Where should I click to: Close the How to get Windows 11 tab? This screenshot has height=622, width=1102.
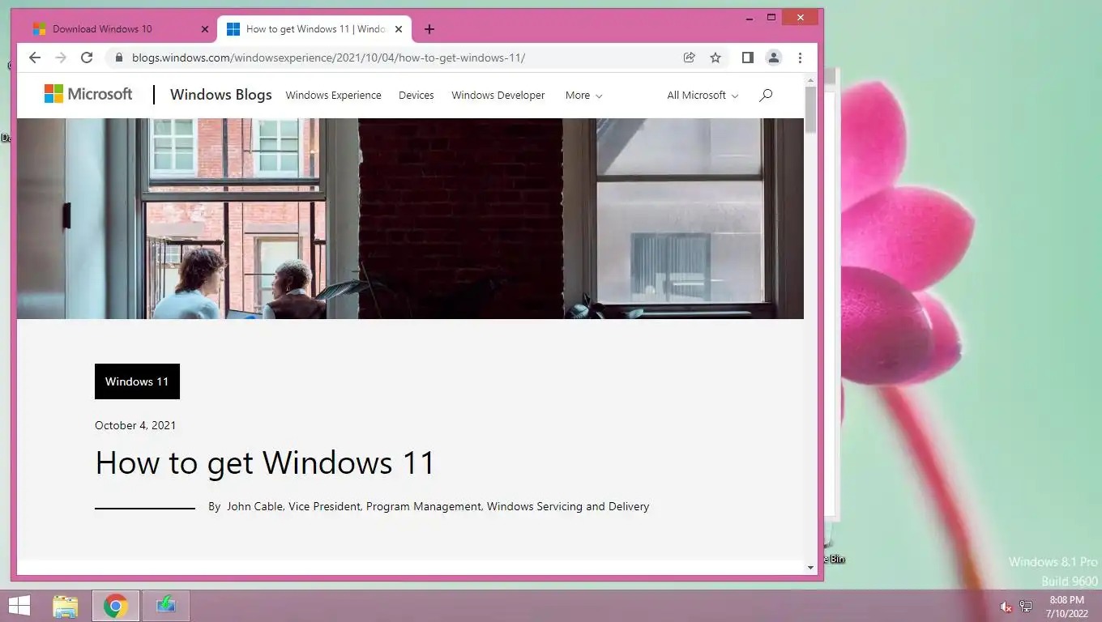coord(399,29)
